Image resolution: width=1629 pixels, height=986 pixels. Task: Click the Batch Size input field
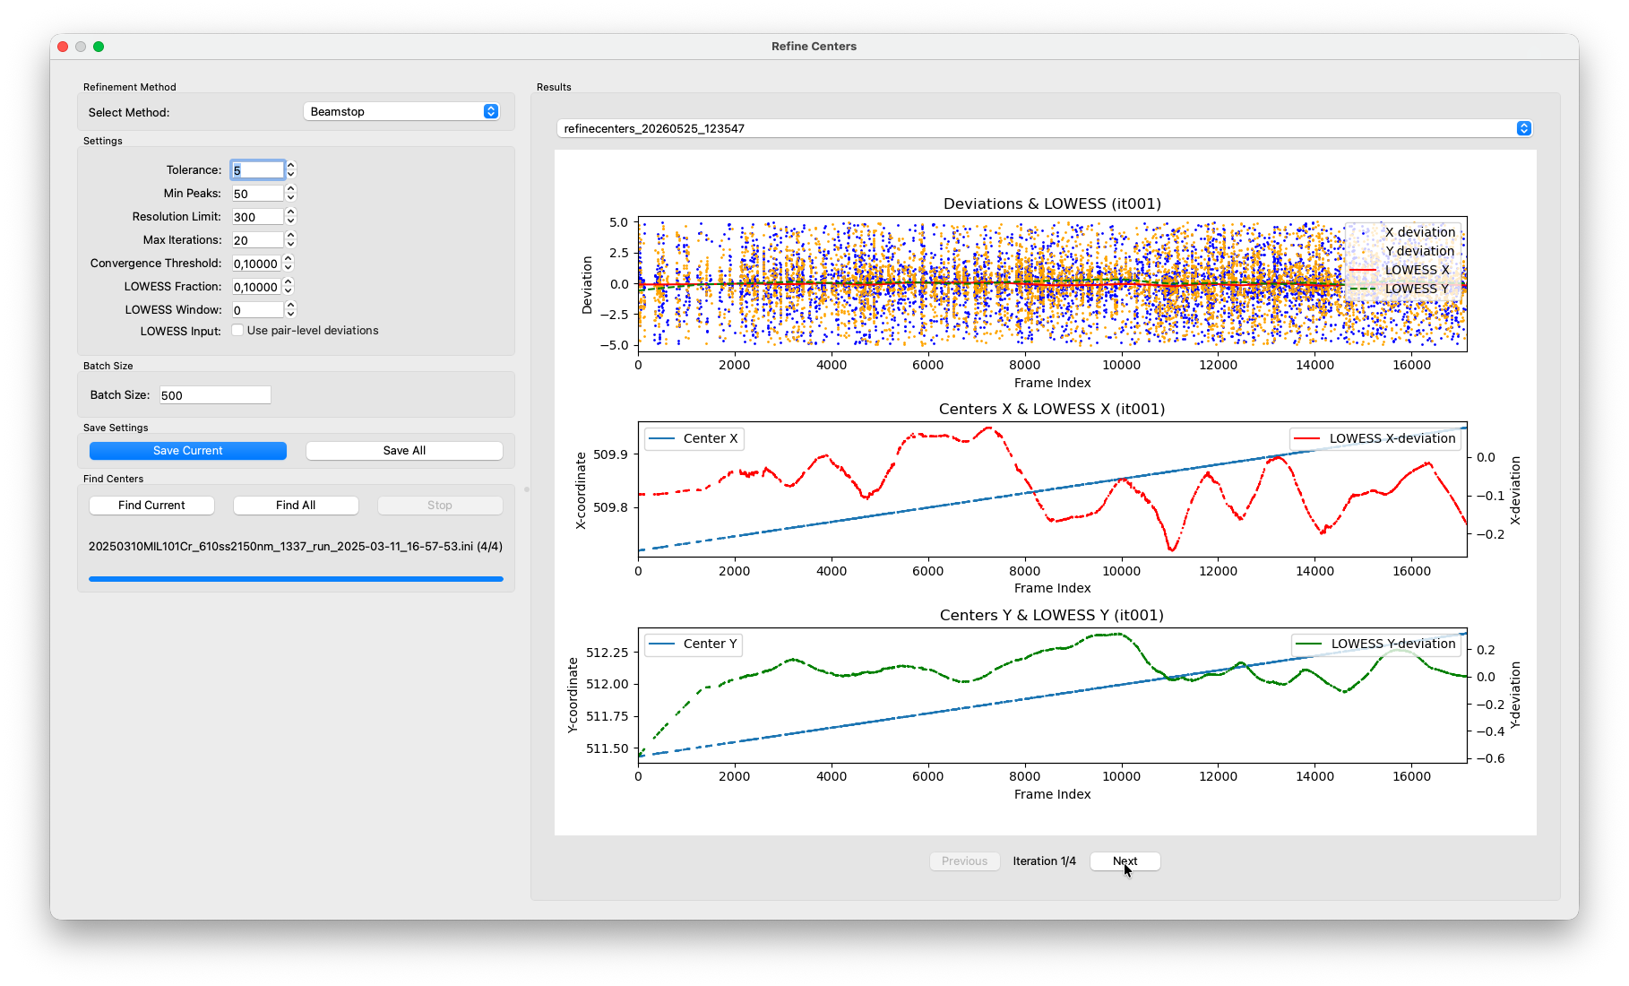click(215, 394)
